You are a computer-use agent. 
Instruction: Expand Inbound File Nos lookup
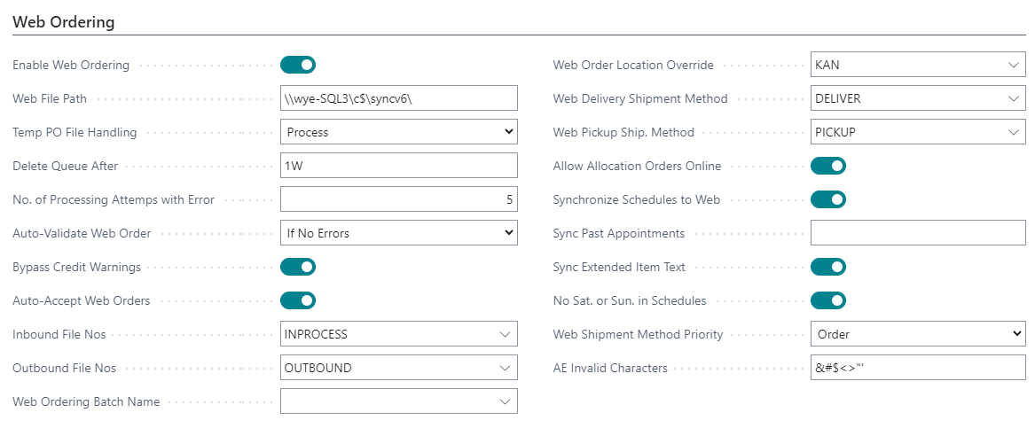[x=506, y=334]
